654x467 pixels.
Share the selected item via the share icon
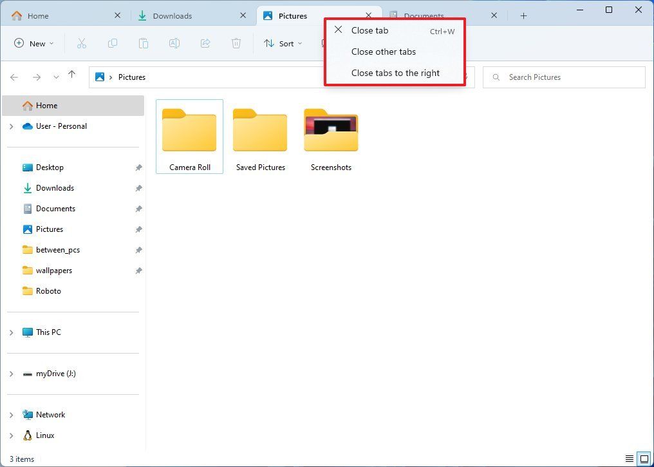pyautogui.click(x=205, y=43)
